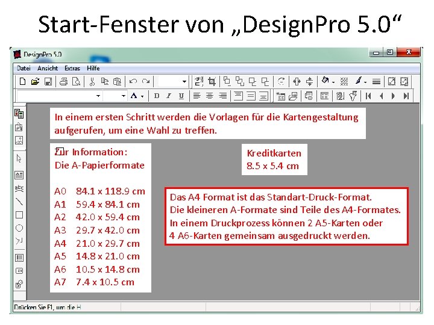Print using the printer icon
434x325 pixels.
pyautogui.click(x=63, y=81)
